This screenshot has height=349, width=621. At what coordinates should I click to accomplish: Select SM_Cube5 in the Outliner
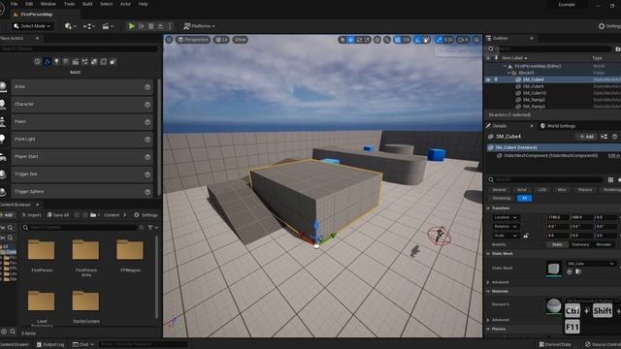pos(533,86)
